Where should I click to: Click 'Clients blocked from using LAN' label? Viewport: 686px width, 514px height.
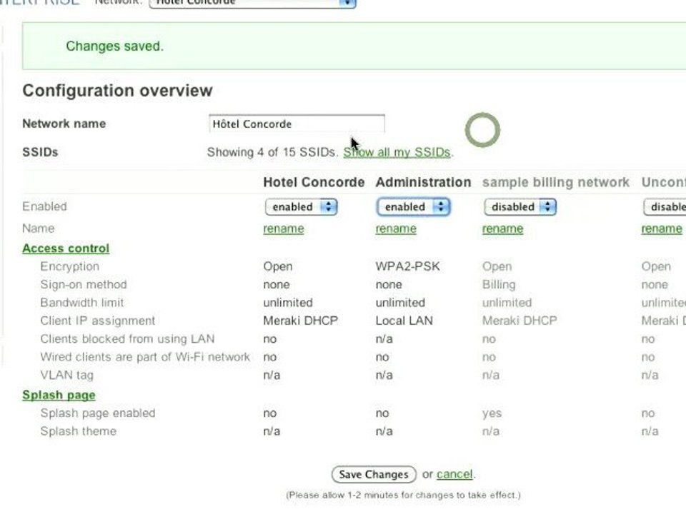(x=127, y=339)
